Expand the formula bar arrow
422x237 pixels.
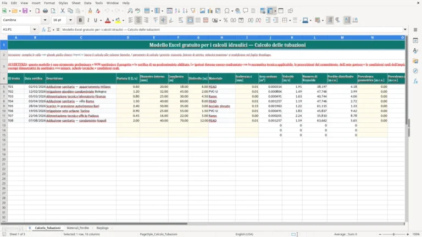(x=405, y=30)
